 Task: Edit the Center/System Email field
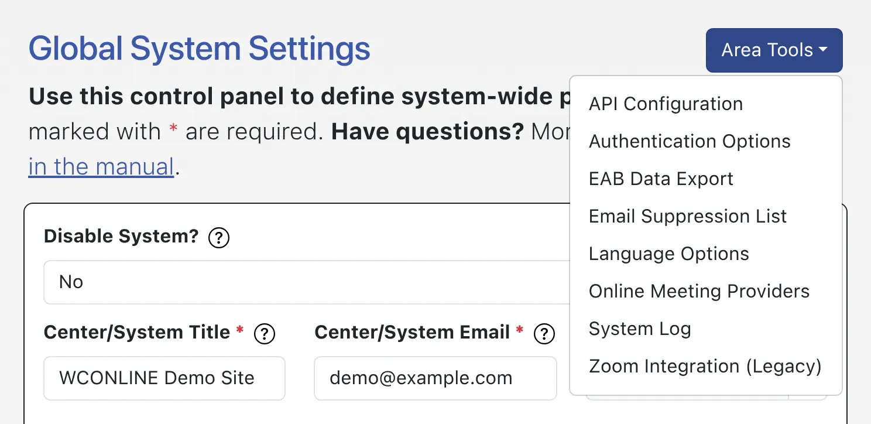click(x=435, y=378)
